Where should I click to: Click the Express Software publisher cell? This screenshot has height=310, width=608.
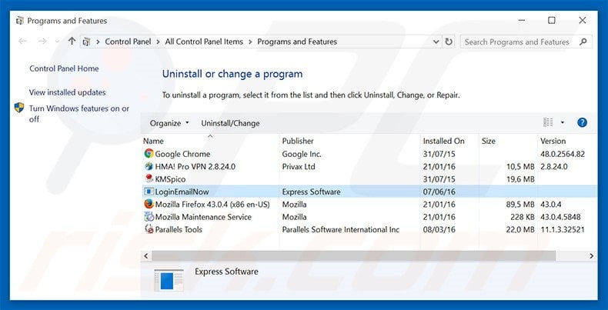pos(312,192)
